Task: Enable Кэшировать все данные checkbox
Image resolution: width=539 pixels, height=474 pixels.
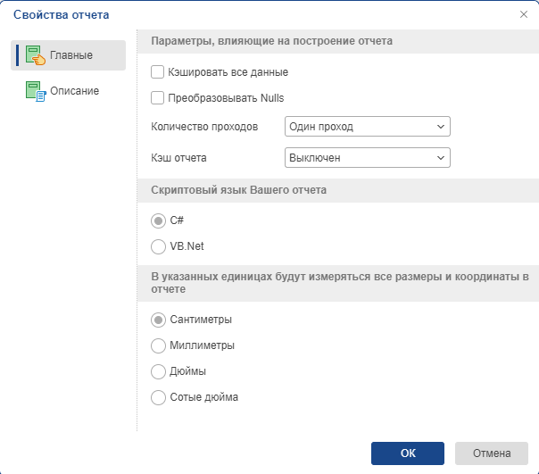Action: [x=157, y=72]
